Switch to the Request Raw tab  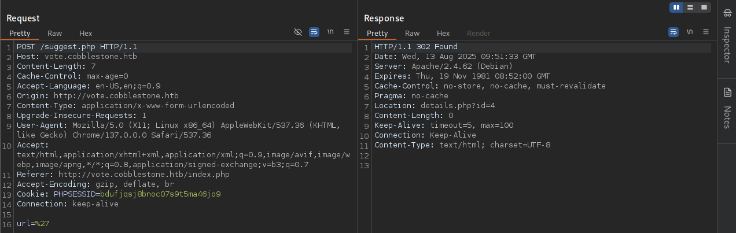coord(55,34)
